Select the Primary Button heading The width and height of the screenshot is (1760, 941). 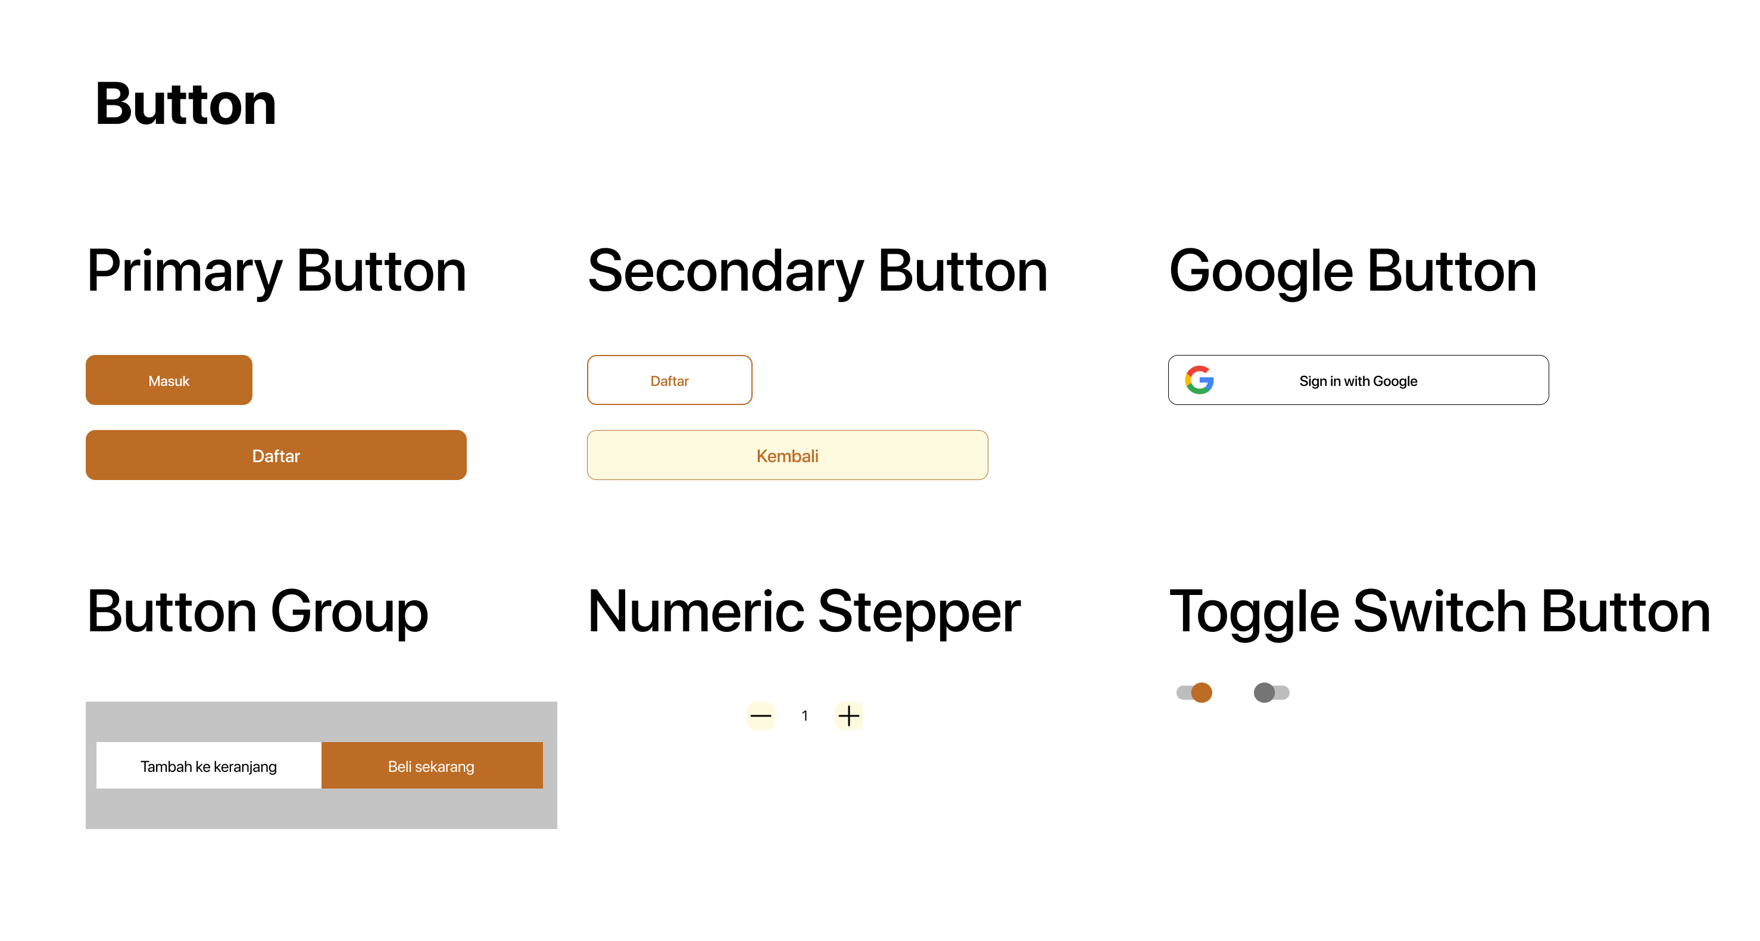click(x=277, y=272)
